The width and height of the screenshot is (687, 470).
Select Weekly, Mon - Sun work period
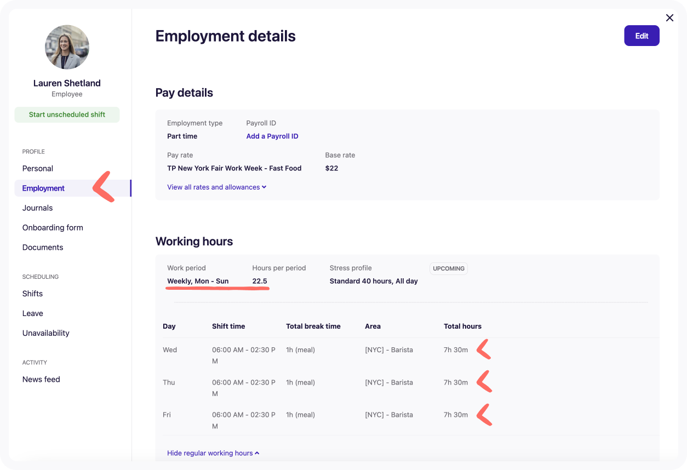tap(198, 281)
